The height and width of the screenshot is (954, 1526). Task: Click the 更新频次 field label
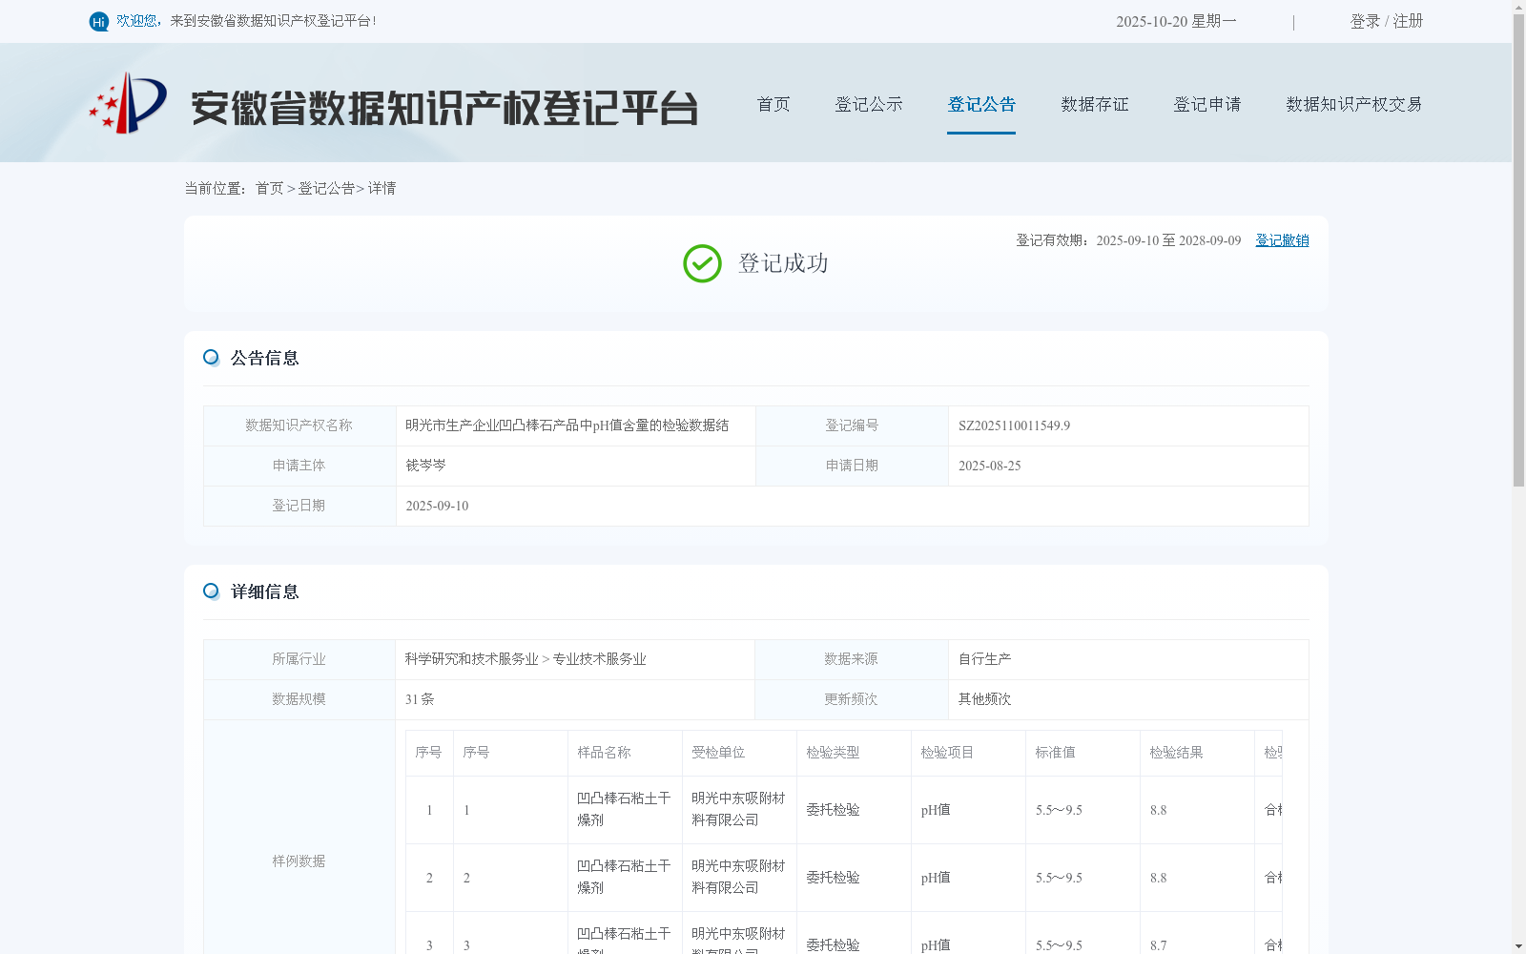coord(851,699)
